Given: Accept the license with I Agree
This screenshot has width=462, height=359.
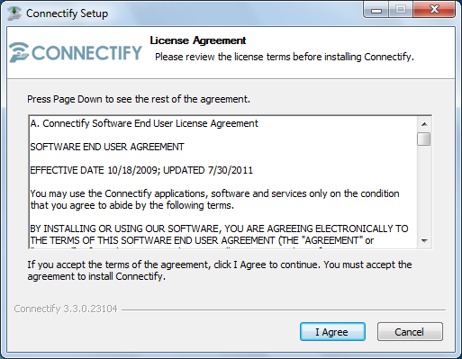Looking at the screenshot, I should pos(332,332).
